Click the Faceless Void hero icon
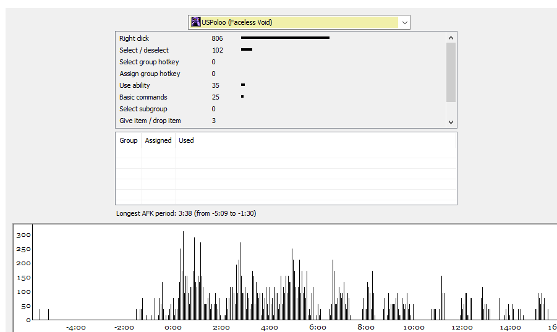The image size is (557, 332). click(x=196, y=22)
